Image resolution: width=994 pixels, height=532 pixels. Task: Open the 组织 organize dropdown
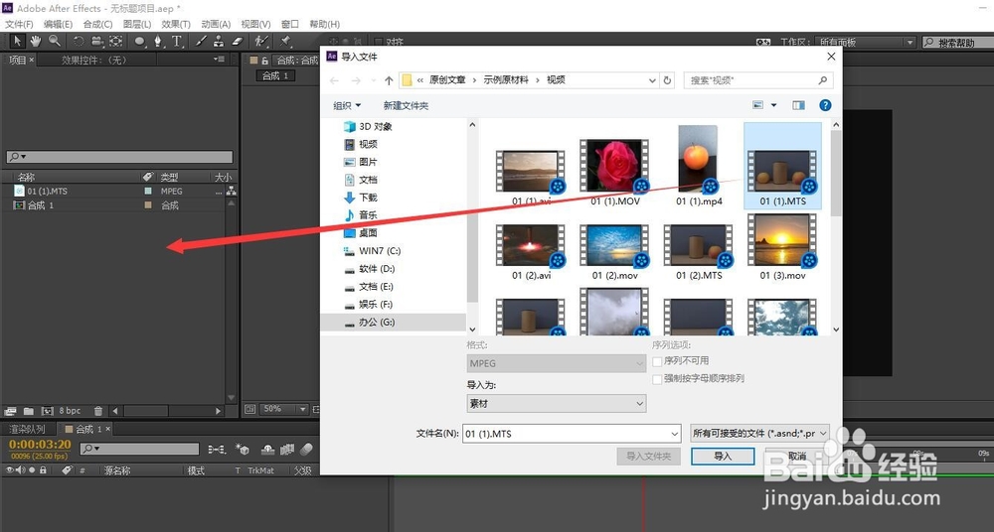point(347,106)
